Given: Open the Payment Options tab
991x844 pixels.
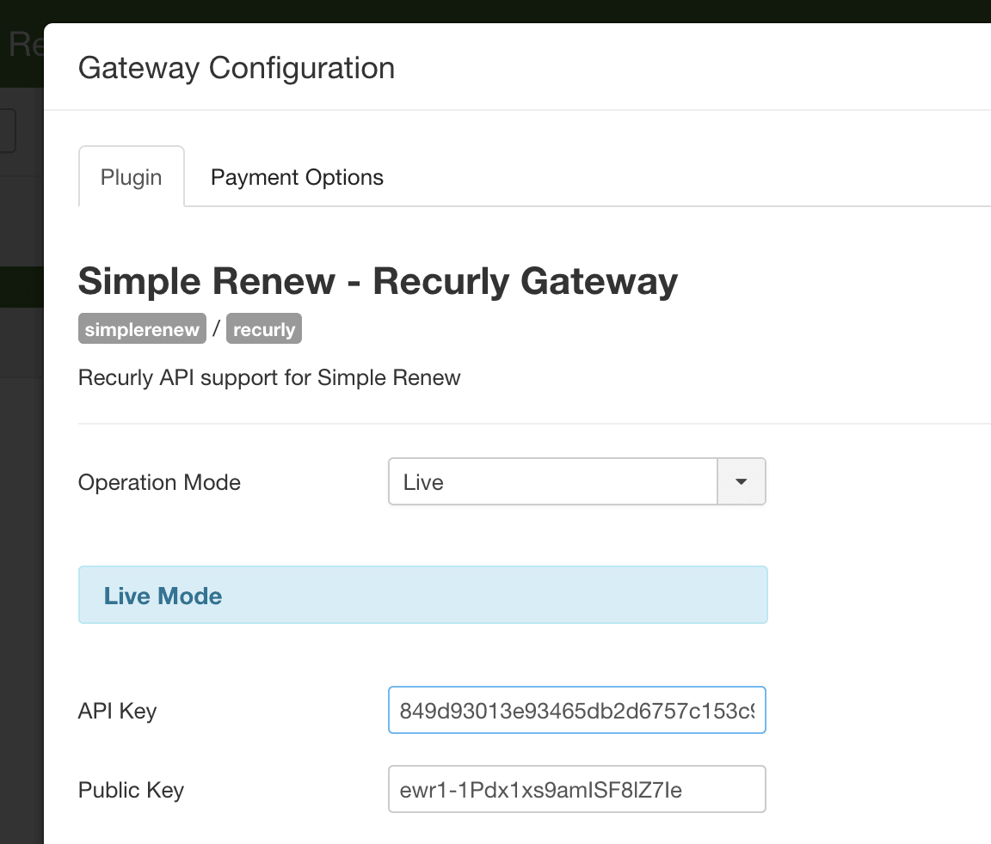Looking at the screenshot, I should point(297,177).
